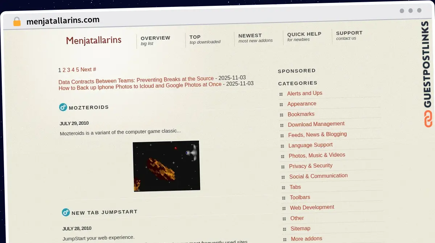Open the Appearance category
The image size is (435, 243).
[302, 104]
